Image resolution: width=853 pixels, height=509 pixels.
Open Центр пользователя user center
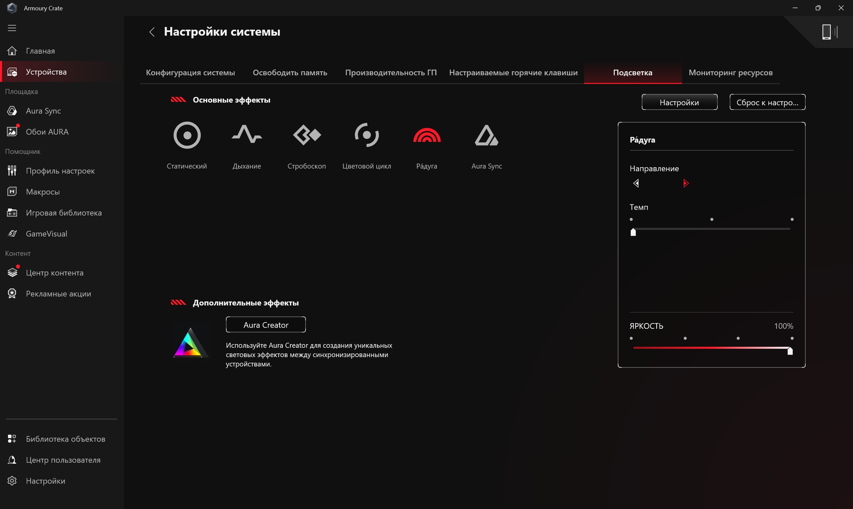point(62,460)
